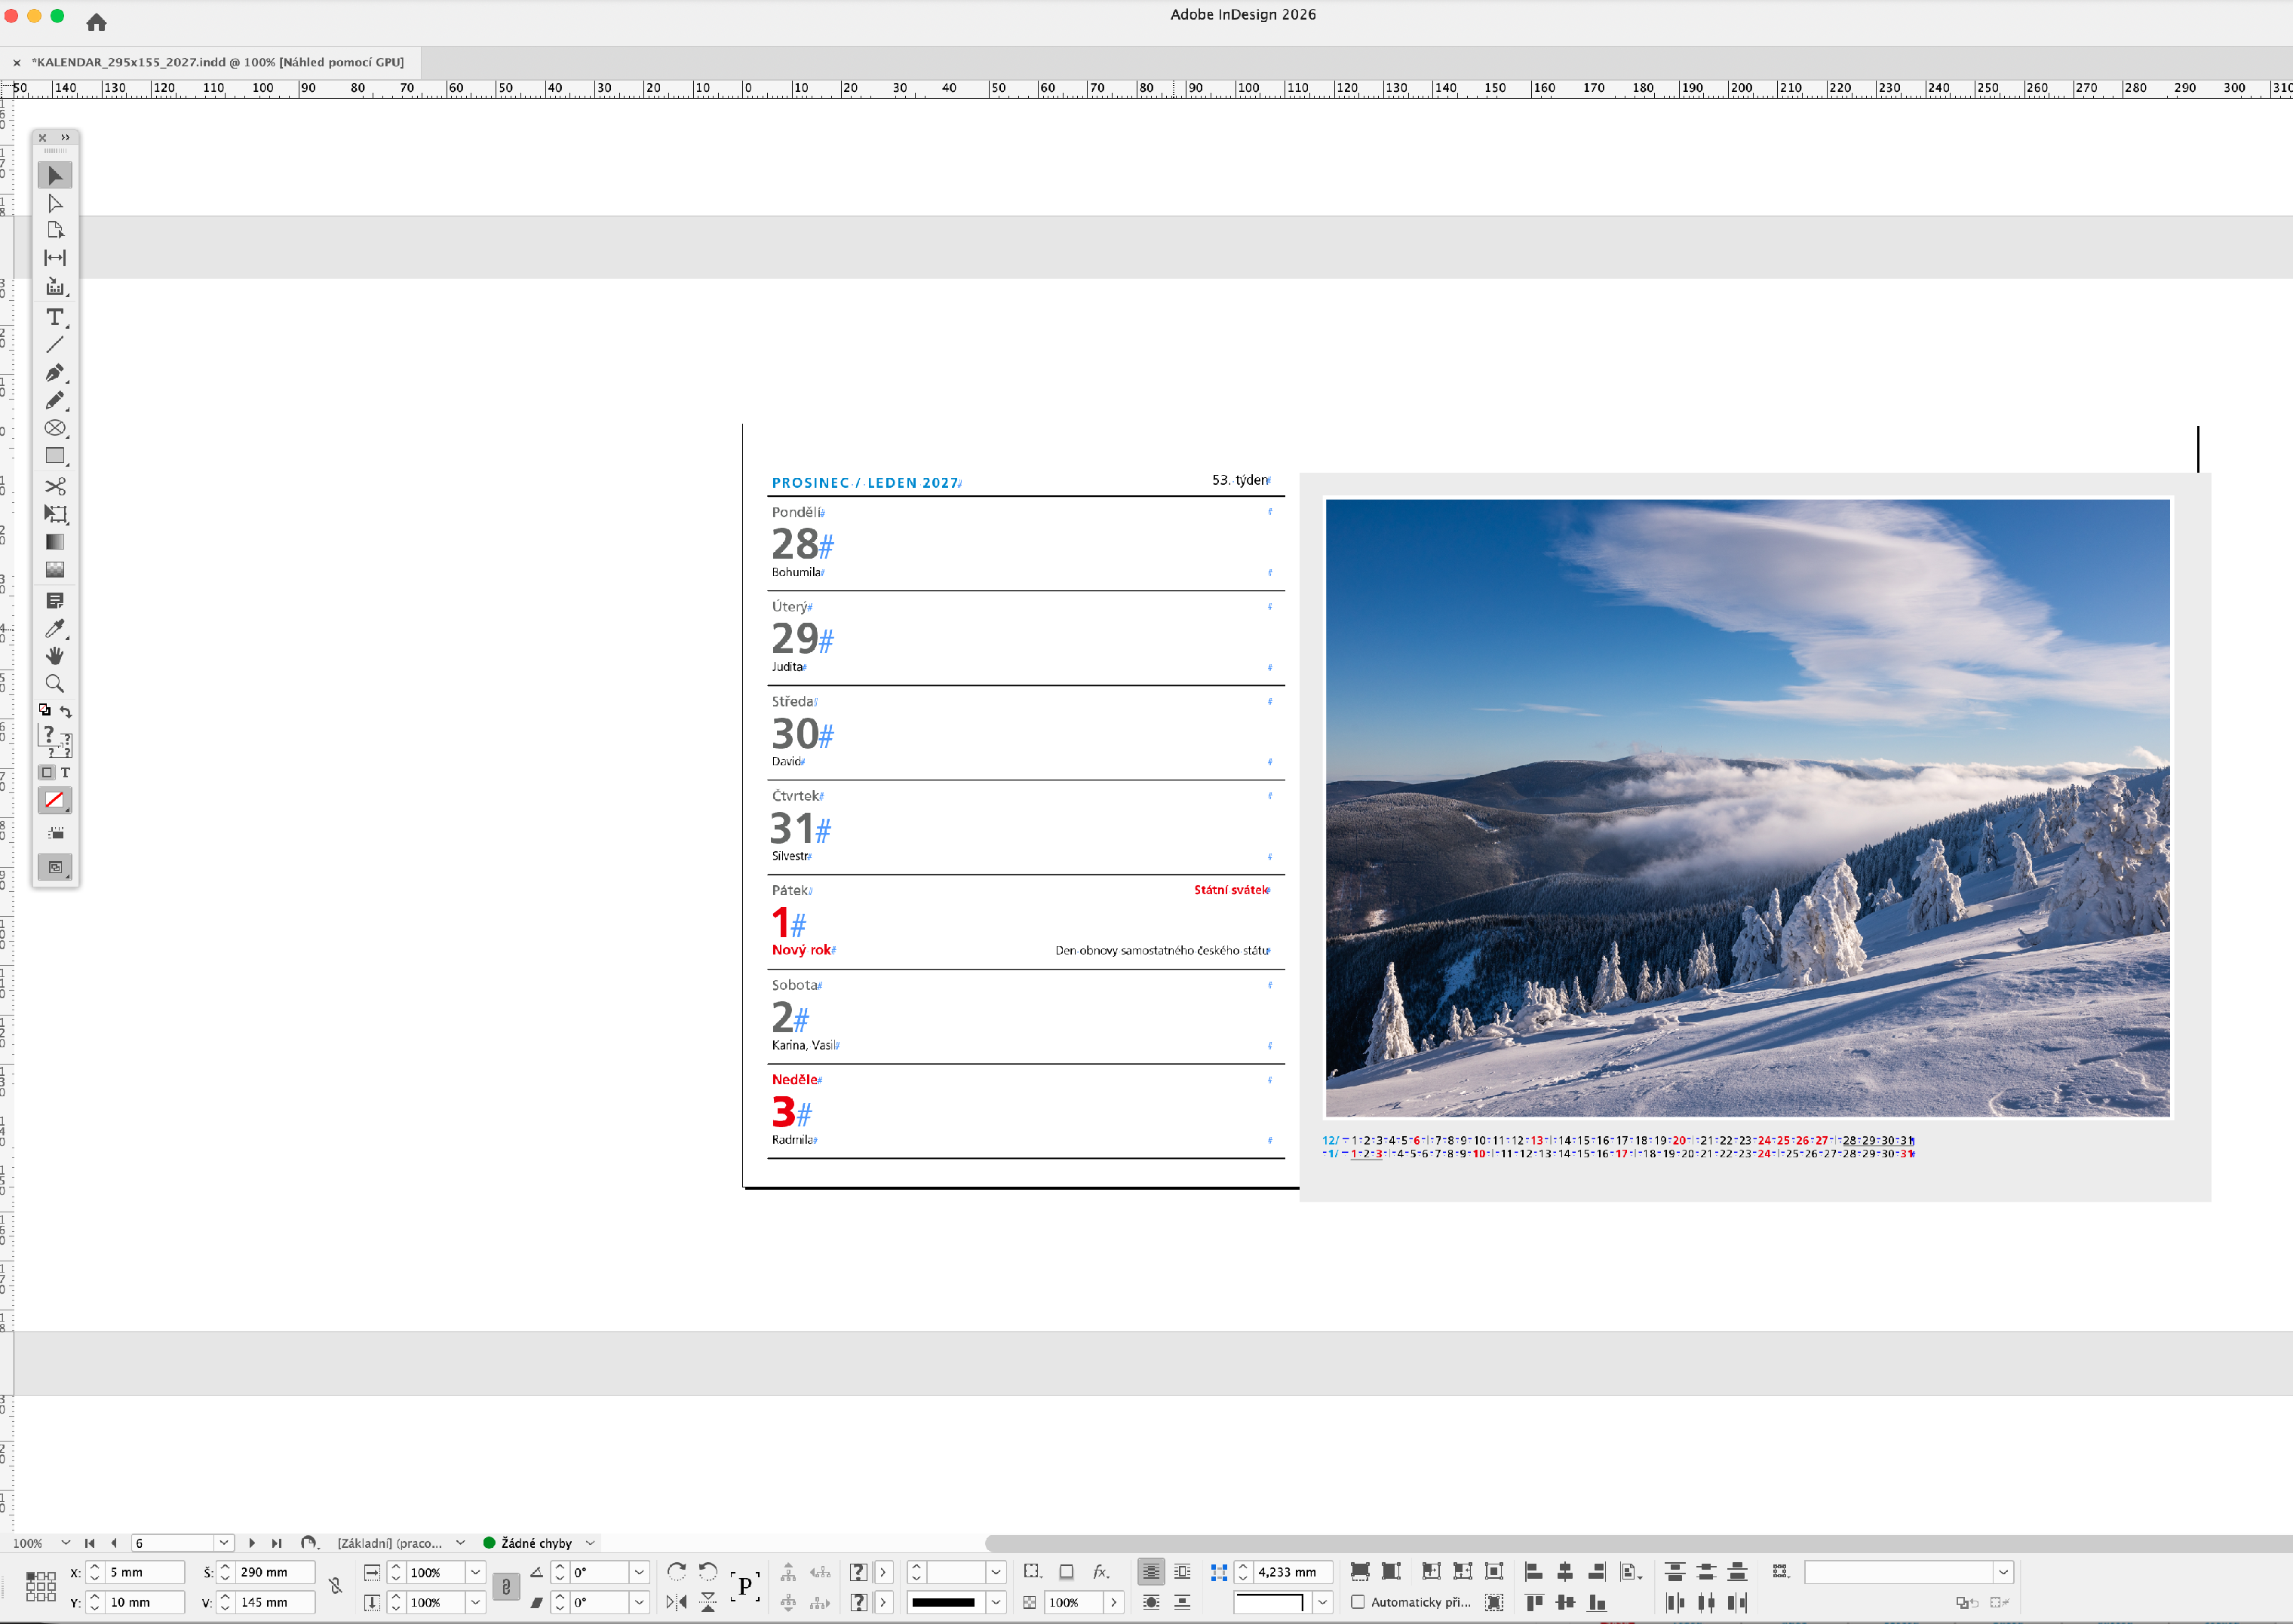
Task: Select the Eyedropper tool
Action: pyautogui.click(x=55, y=629)
